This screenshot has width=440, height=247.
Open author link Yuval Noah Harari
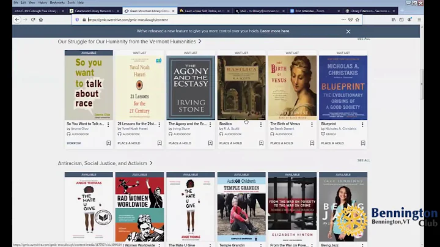pyautogui.click(x=135, y=128)
